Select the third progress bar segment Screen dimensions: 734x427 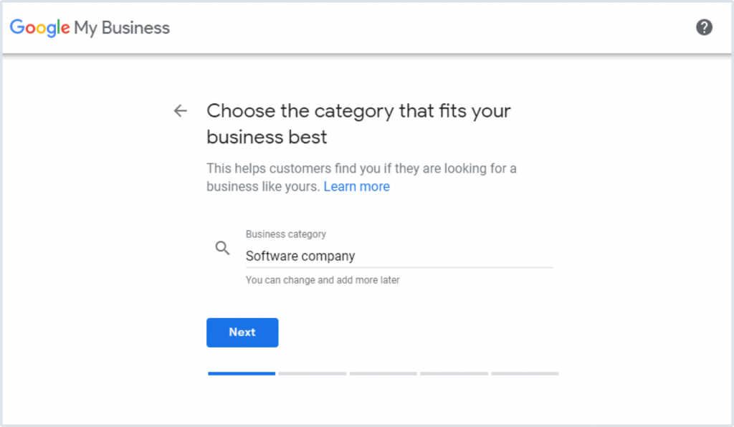[x=383, y=373]
